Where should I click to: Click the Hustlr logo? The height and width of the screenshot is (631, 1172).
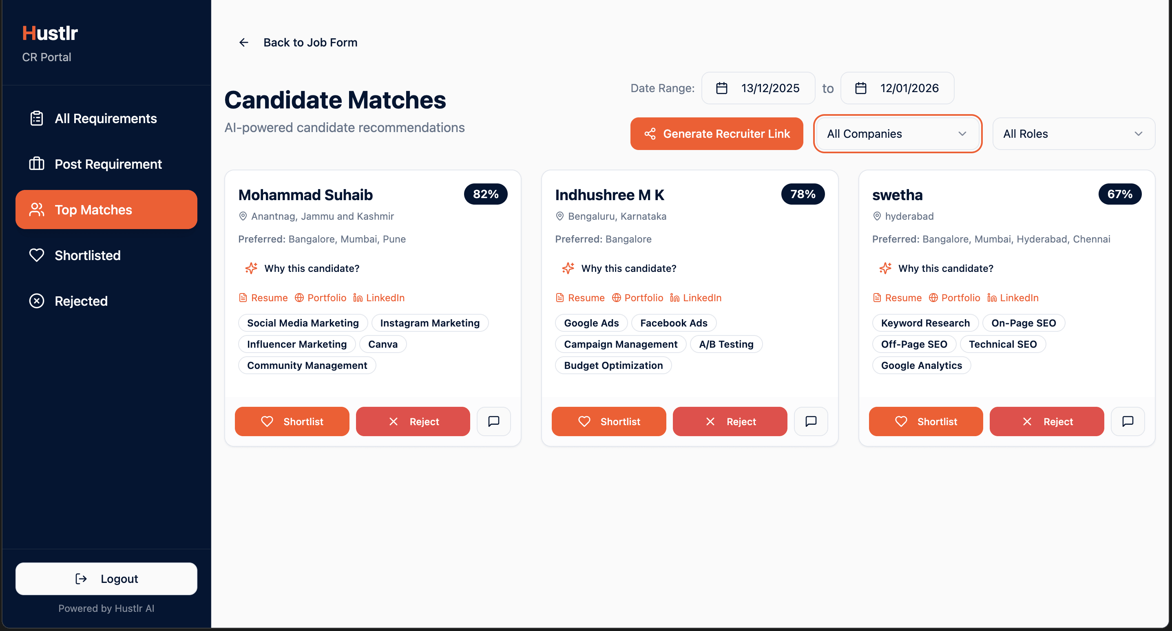point(50,33)
